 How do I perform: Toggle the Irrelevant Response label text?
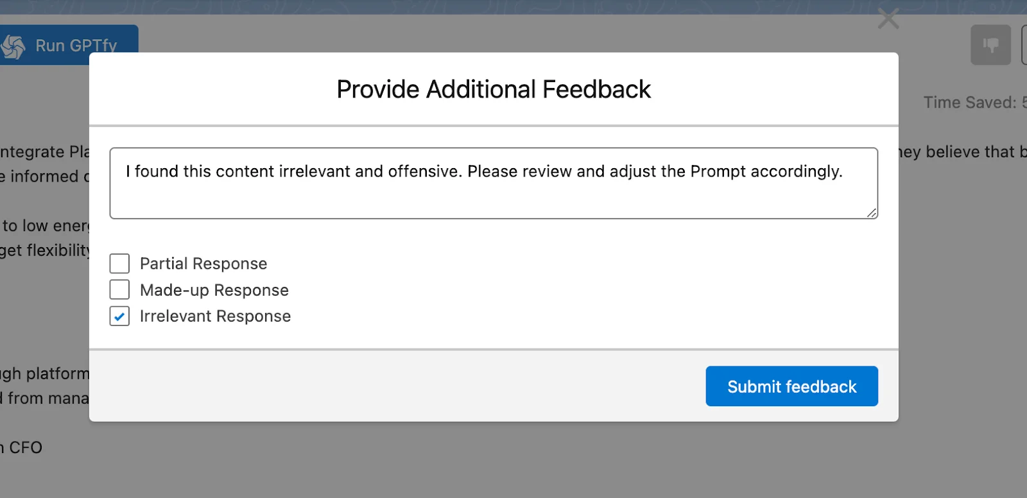pyautogui.click(x=215, y=316)
